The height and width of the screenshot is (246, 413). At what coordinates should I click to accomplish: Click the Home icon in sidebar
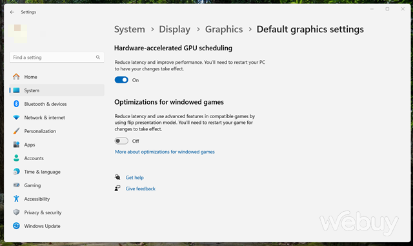point(16,77)
